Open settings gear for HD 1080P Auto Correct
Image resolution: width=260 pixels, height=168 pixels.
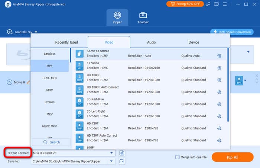point(219,92)
